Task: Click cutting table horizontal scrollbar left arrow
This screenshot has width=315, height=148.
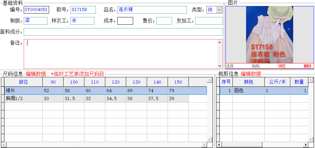Action: click(x=219, y=145)
